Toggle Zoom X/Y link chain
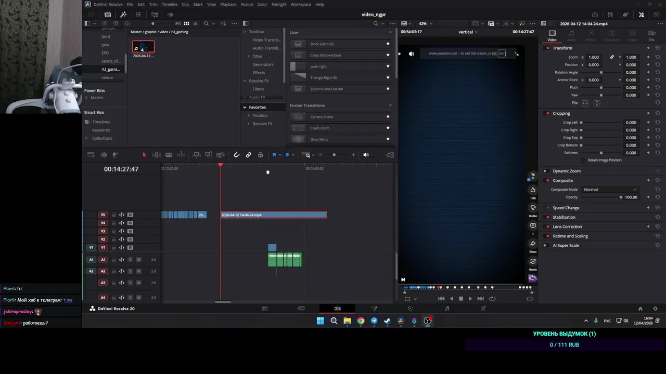The width and height of the screenshot is (666, 374). tap(612, 57)
